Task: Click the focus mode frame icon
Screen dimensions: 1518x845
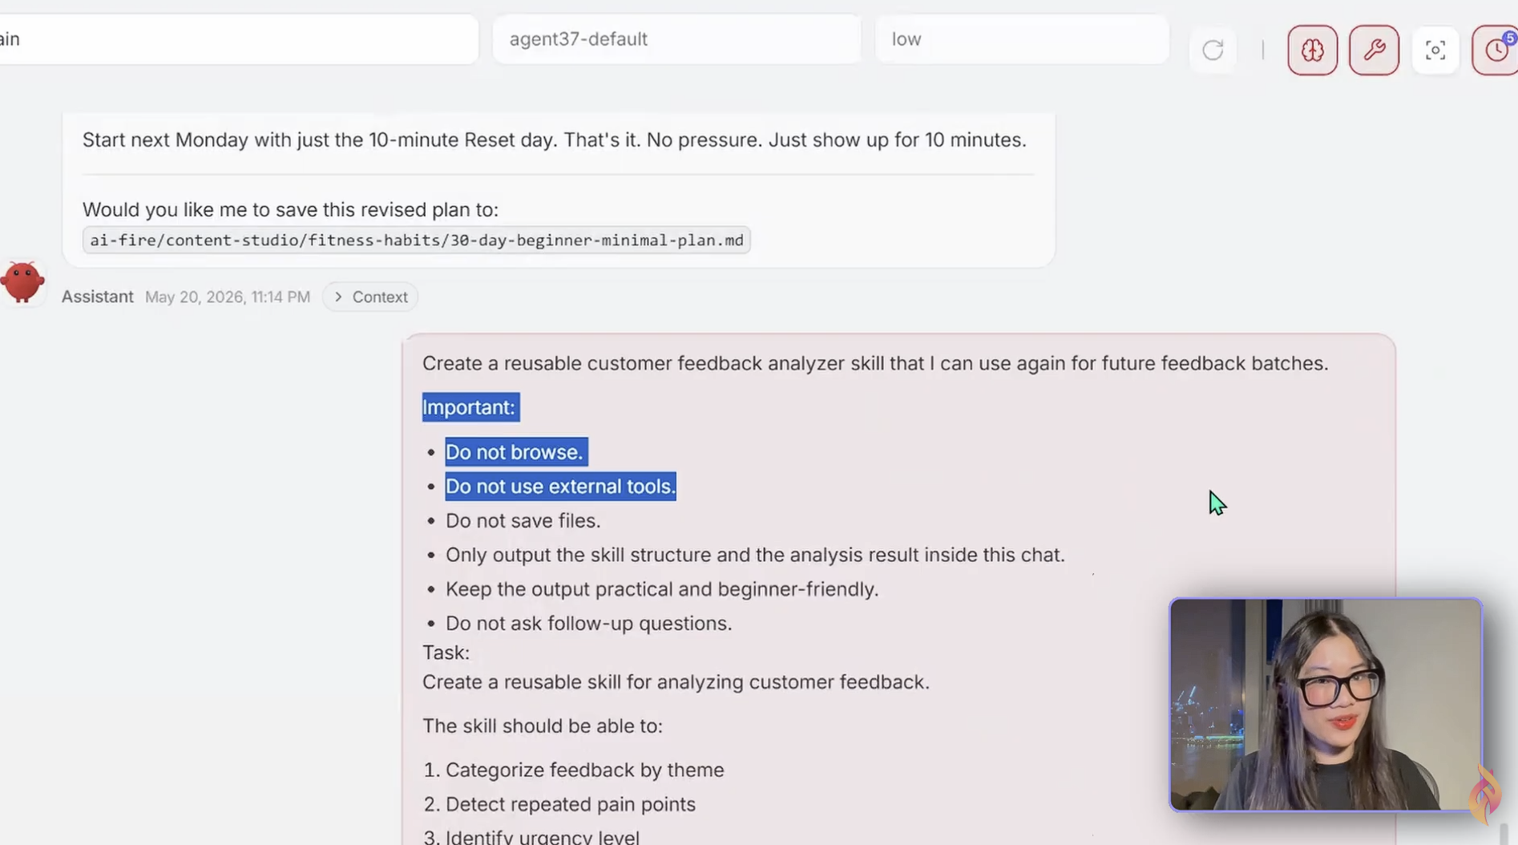Action: (x=1435, y=51)
